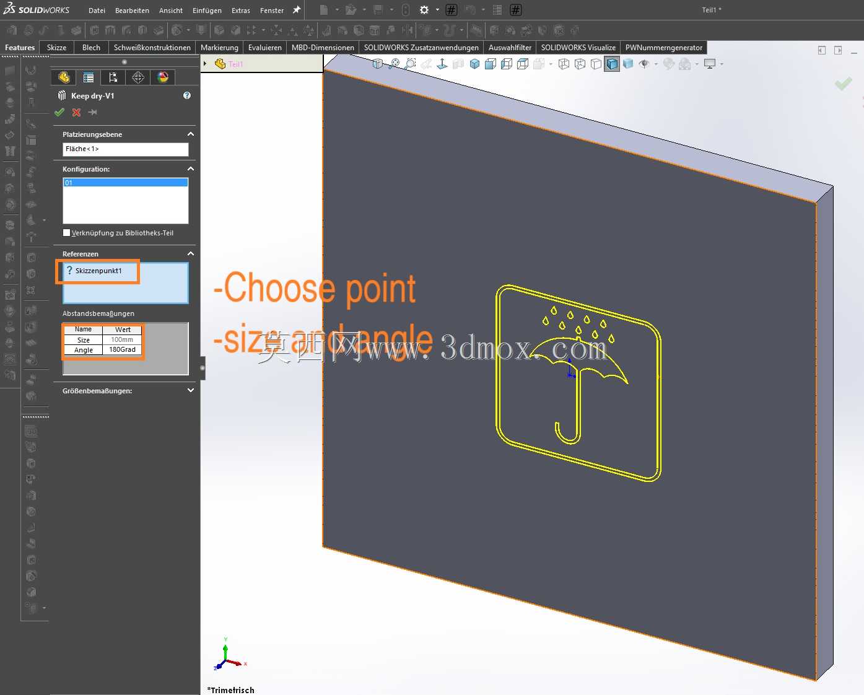Viewport: 864px width, 695px height.
Task: Select Skizzenpunkt1 in Referenzen list
Action: [98, 271]
